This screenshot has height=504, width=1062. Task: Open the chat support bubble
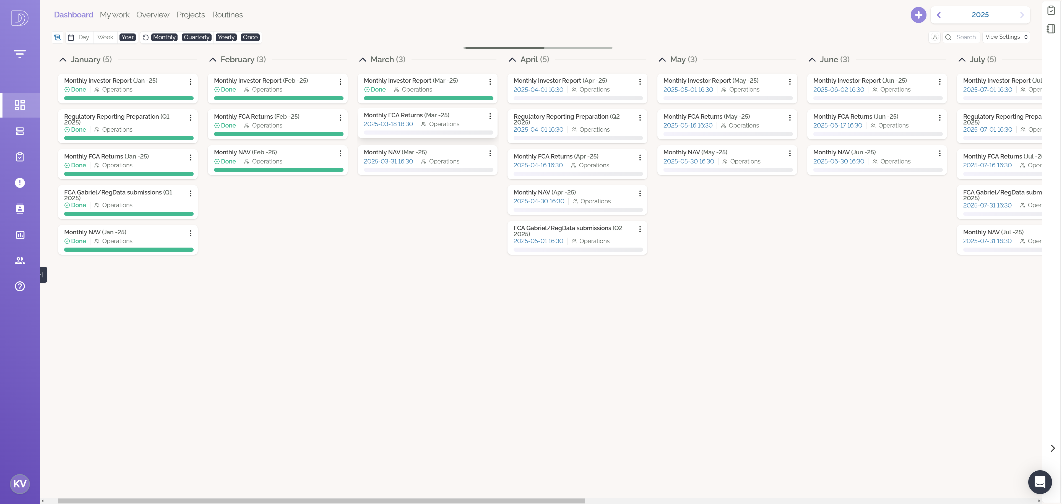[1040, 482]
